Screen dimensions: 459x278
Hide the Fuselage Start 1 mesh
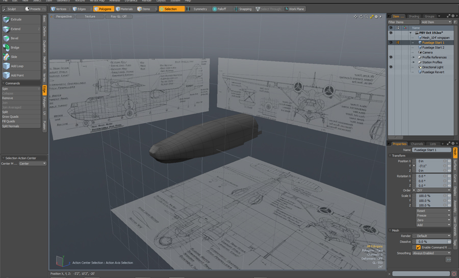point(391,43)
